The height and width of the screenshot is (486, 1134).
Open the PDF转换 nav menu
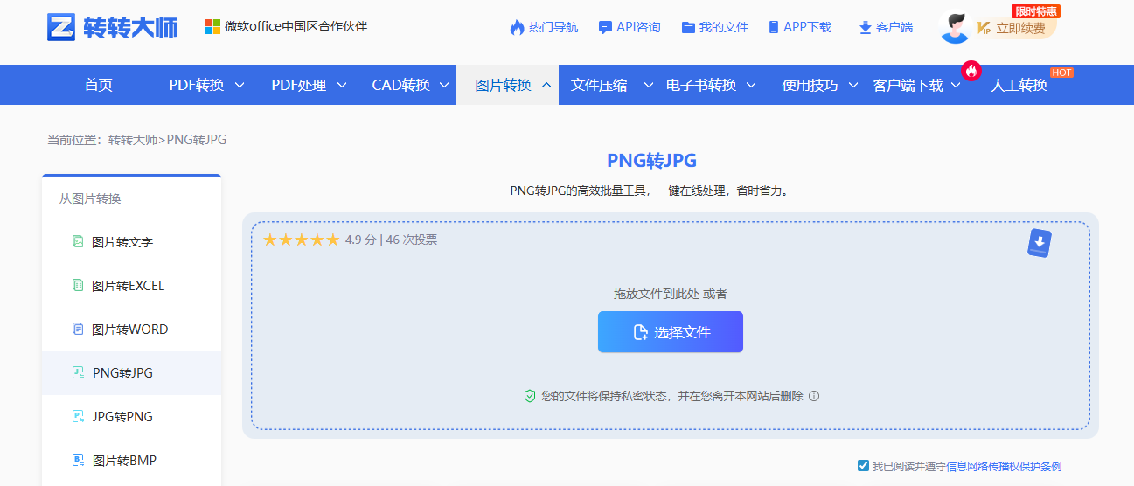[x=197, y=85]
